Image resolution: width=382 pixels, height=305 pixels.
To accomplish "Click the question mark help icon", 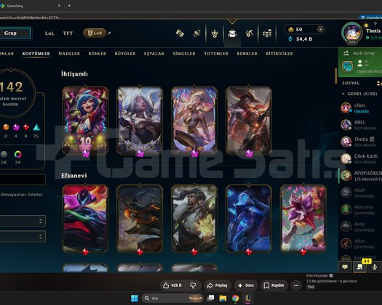I will tap(375, 24).
